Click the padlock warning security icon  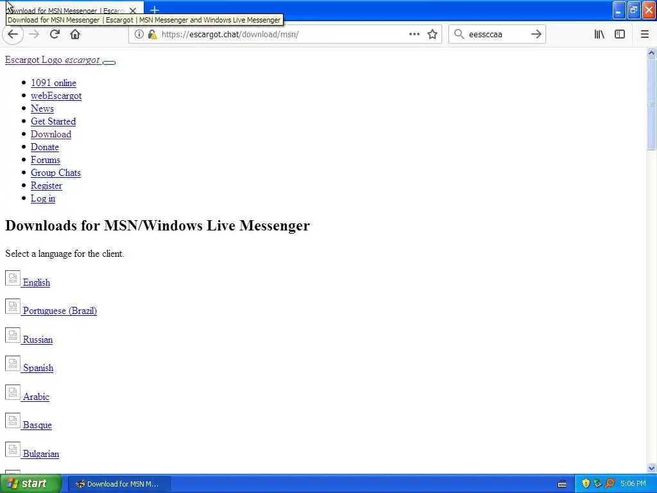(x=152, y=35)
